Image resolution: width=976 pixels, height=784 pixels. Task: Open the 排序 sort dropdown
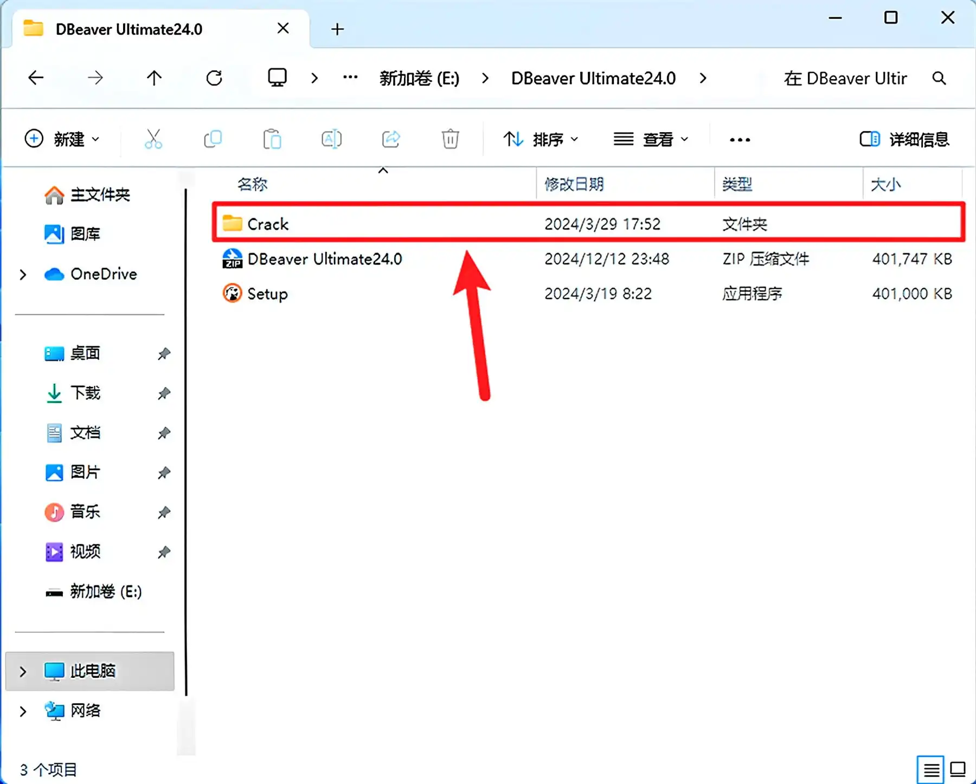541,139
